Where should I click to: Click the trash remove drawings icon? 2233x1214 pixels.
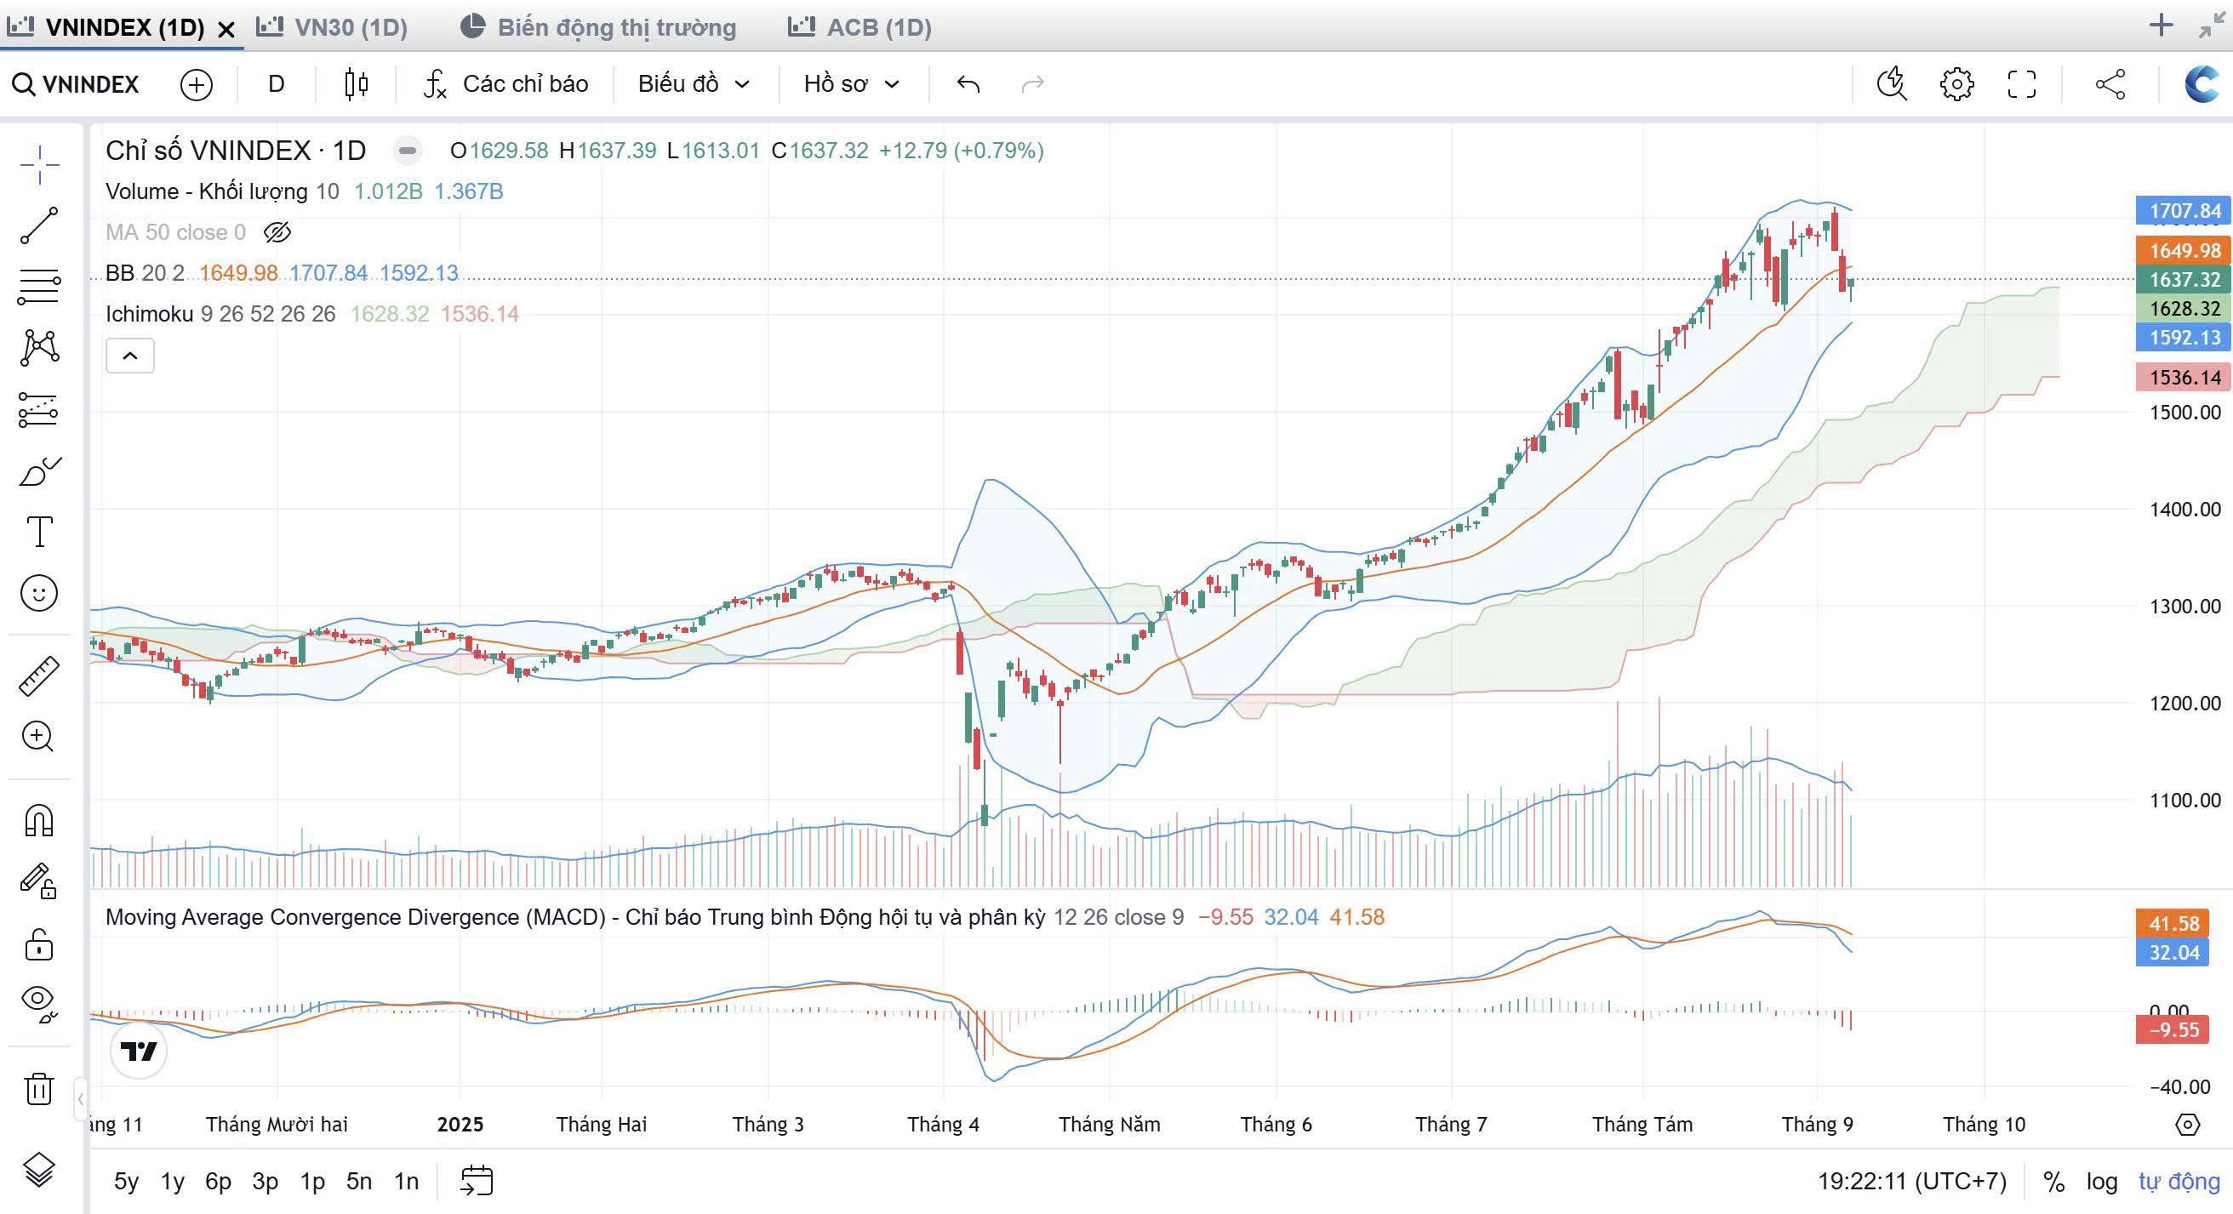[39, 1088]
